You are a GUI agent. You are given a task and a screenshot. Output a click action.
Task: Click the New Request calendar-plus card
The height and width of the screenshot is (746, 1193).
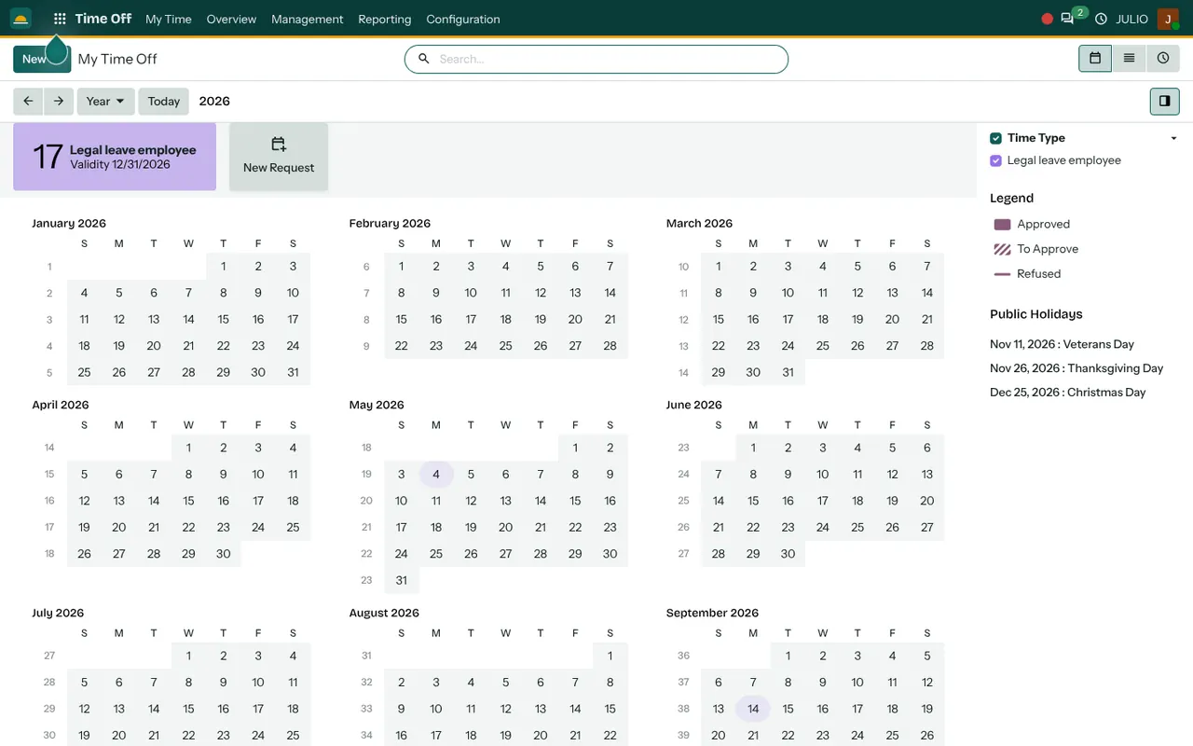click(x=279, y=157)
